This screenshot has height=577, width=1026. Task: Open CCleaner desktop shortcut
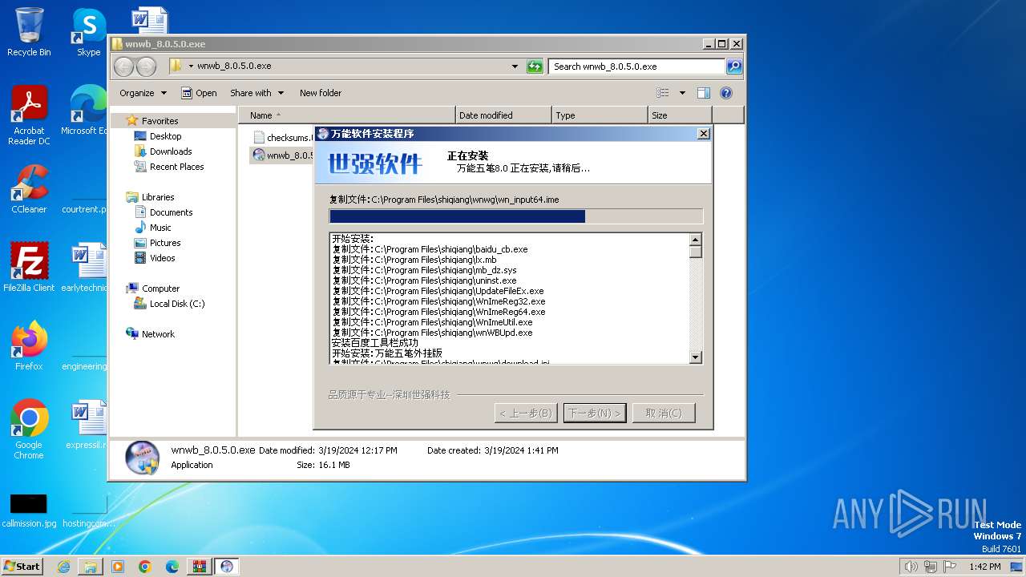coord(29,189)
